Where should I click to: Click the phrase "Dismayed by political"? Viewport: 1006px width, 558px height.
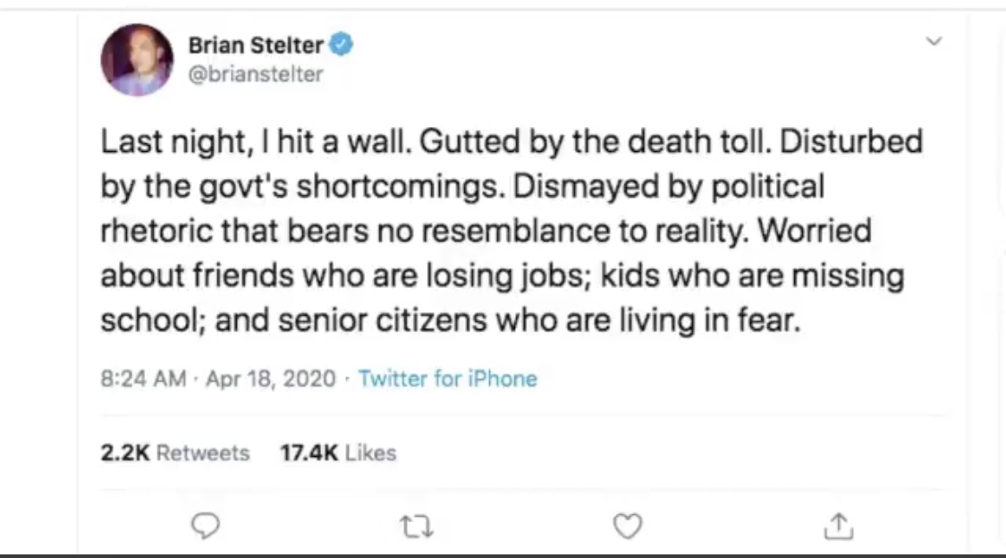click(669, 187)
